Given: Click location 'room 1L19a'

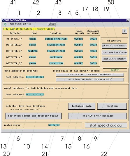Looking at the screenshot, I should point(56,63).
